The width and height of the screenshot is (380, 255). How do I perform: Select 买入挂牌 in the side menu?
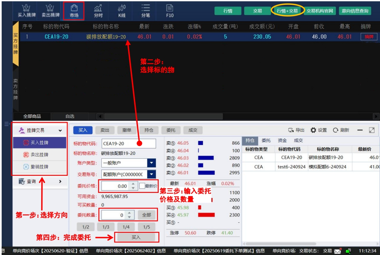pyautogui.click(x=40, y=143)
